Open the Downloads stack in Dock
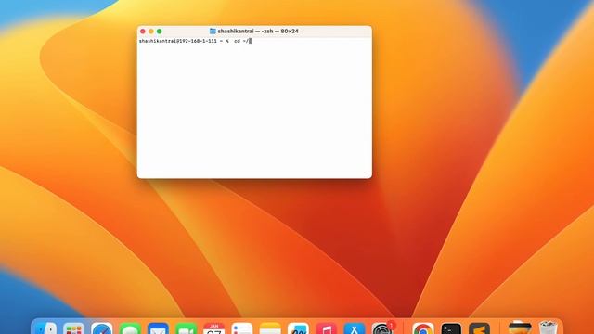Viewport: 594px width, 334px height. click(520, 328)
